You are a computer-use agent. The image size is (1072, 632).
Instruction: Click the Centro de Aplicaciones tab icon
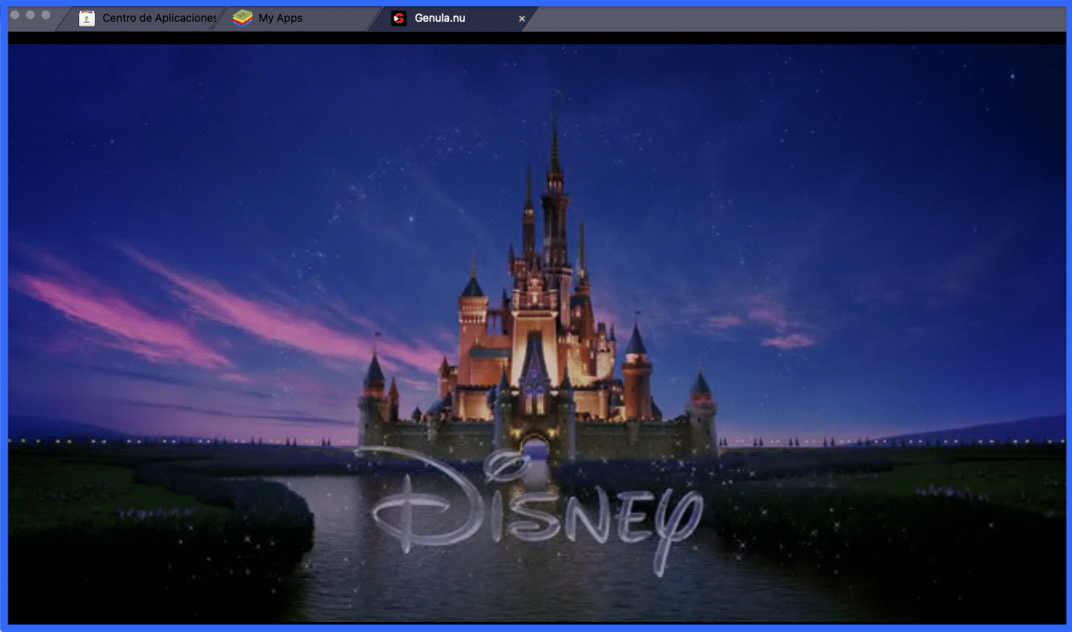point(87,18)
